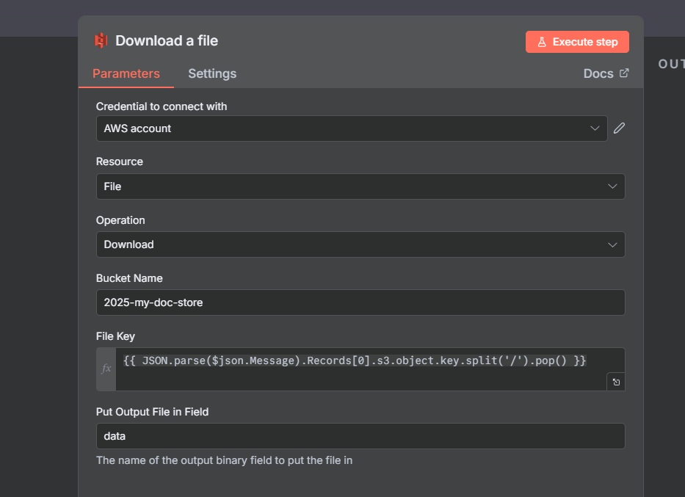Viewport: 685px width, 497px height.
Task: Open the Settings tab
Action: click(212, 73)
